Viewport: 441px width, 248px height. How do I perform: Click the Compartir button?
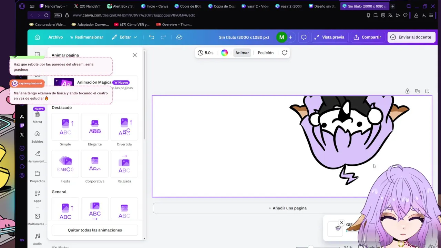tap(367, 37)
